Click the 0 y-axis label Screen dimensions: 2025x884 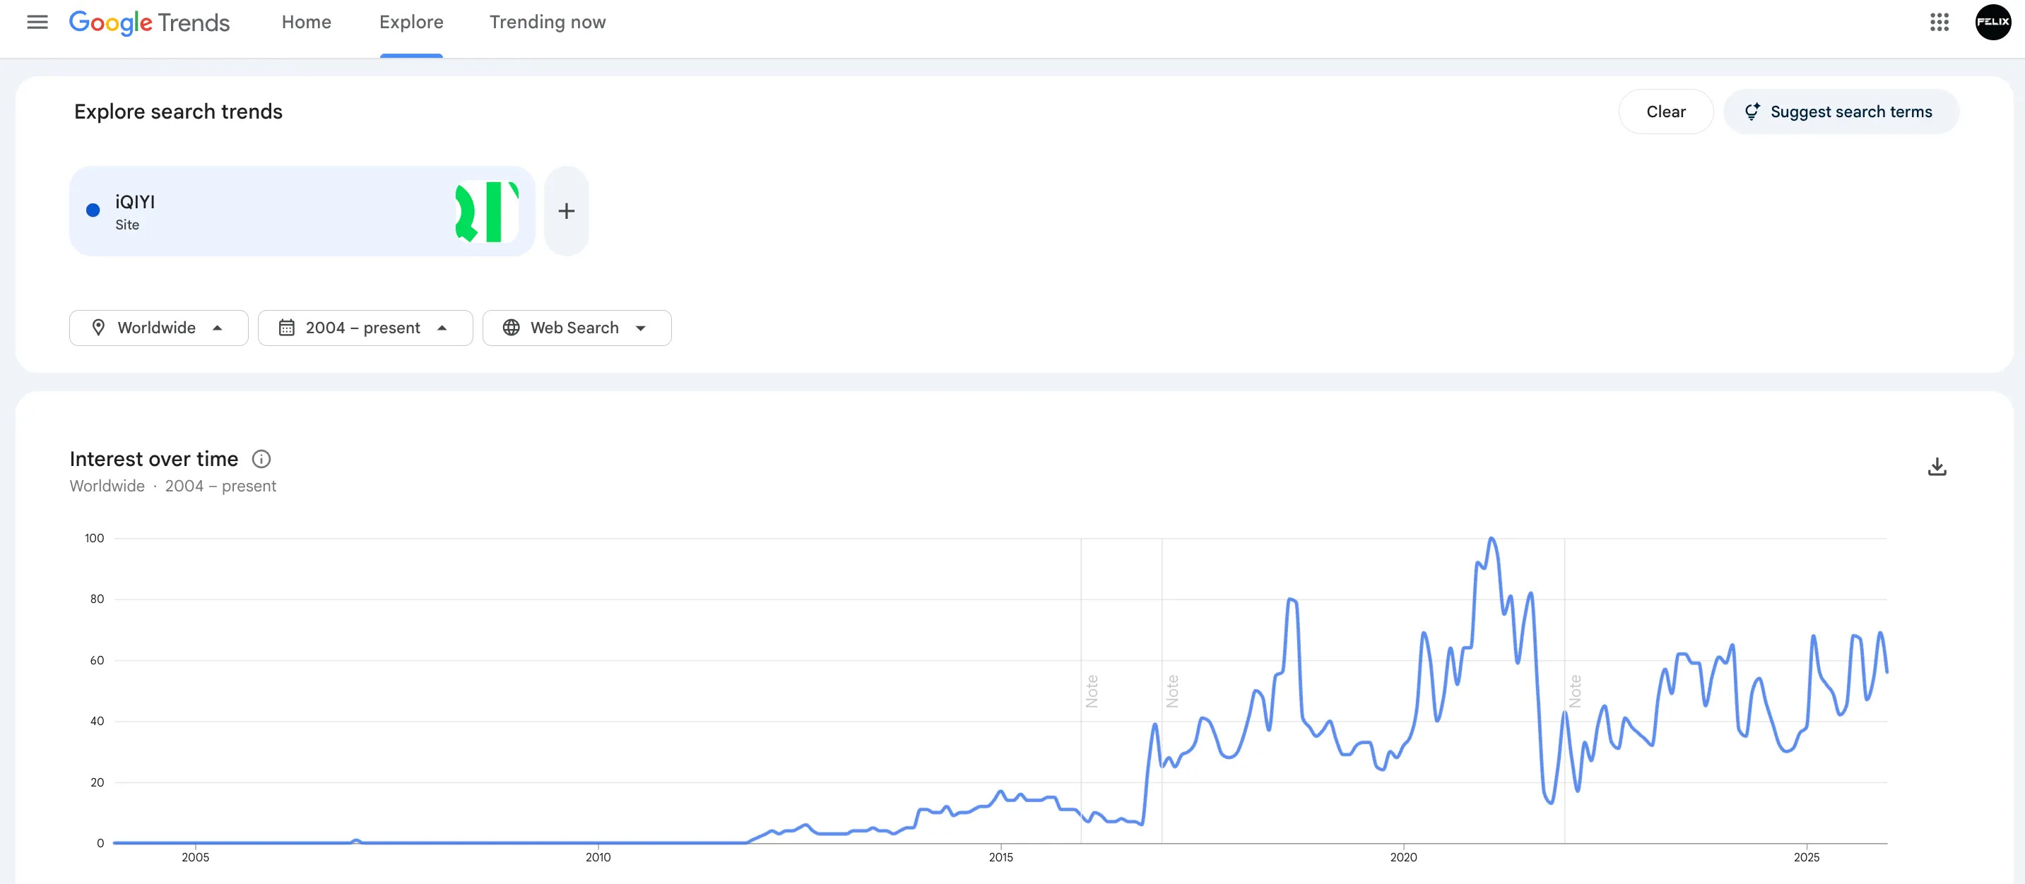(100, 843)
